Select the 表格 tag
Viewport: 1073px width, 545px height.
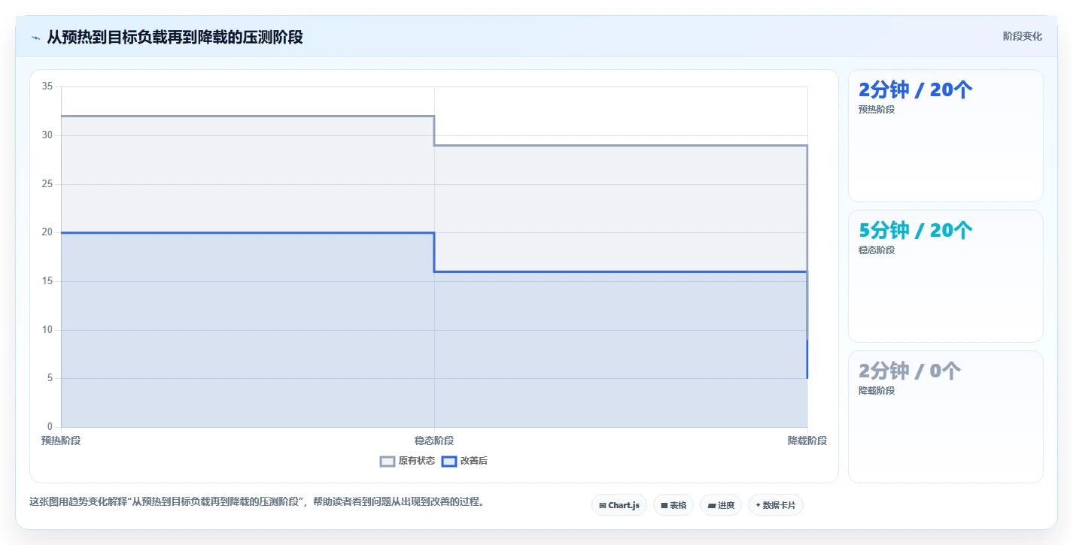(x=673, y=505)
